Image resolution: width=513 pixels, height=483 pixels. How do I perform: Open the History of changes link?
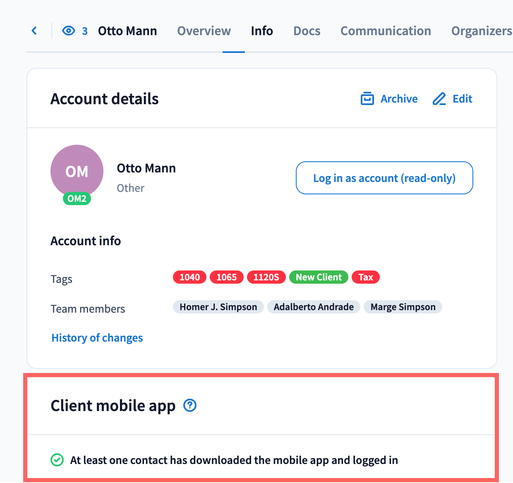(x=97, y=338)
